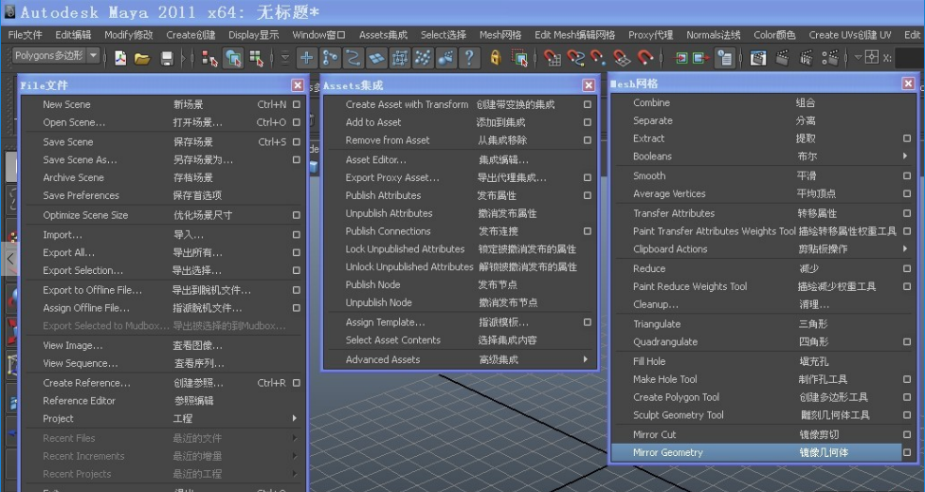The width and height of the screenshot is (925, 492).
Task: Expand the Advanced Assets submenu
Action: [585, 358]
